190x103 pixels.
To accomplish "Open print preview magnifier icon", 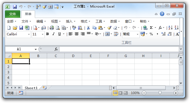I will 58,28.
